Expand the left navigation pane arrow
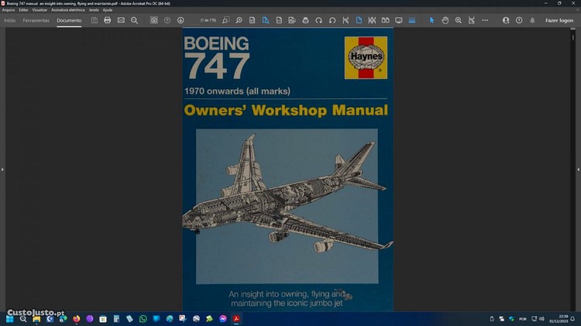This screenshot has width=581, height=326. click(x=2, y=169)
